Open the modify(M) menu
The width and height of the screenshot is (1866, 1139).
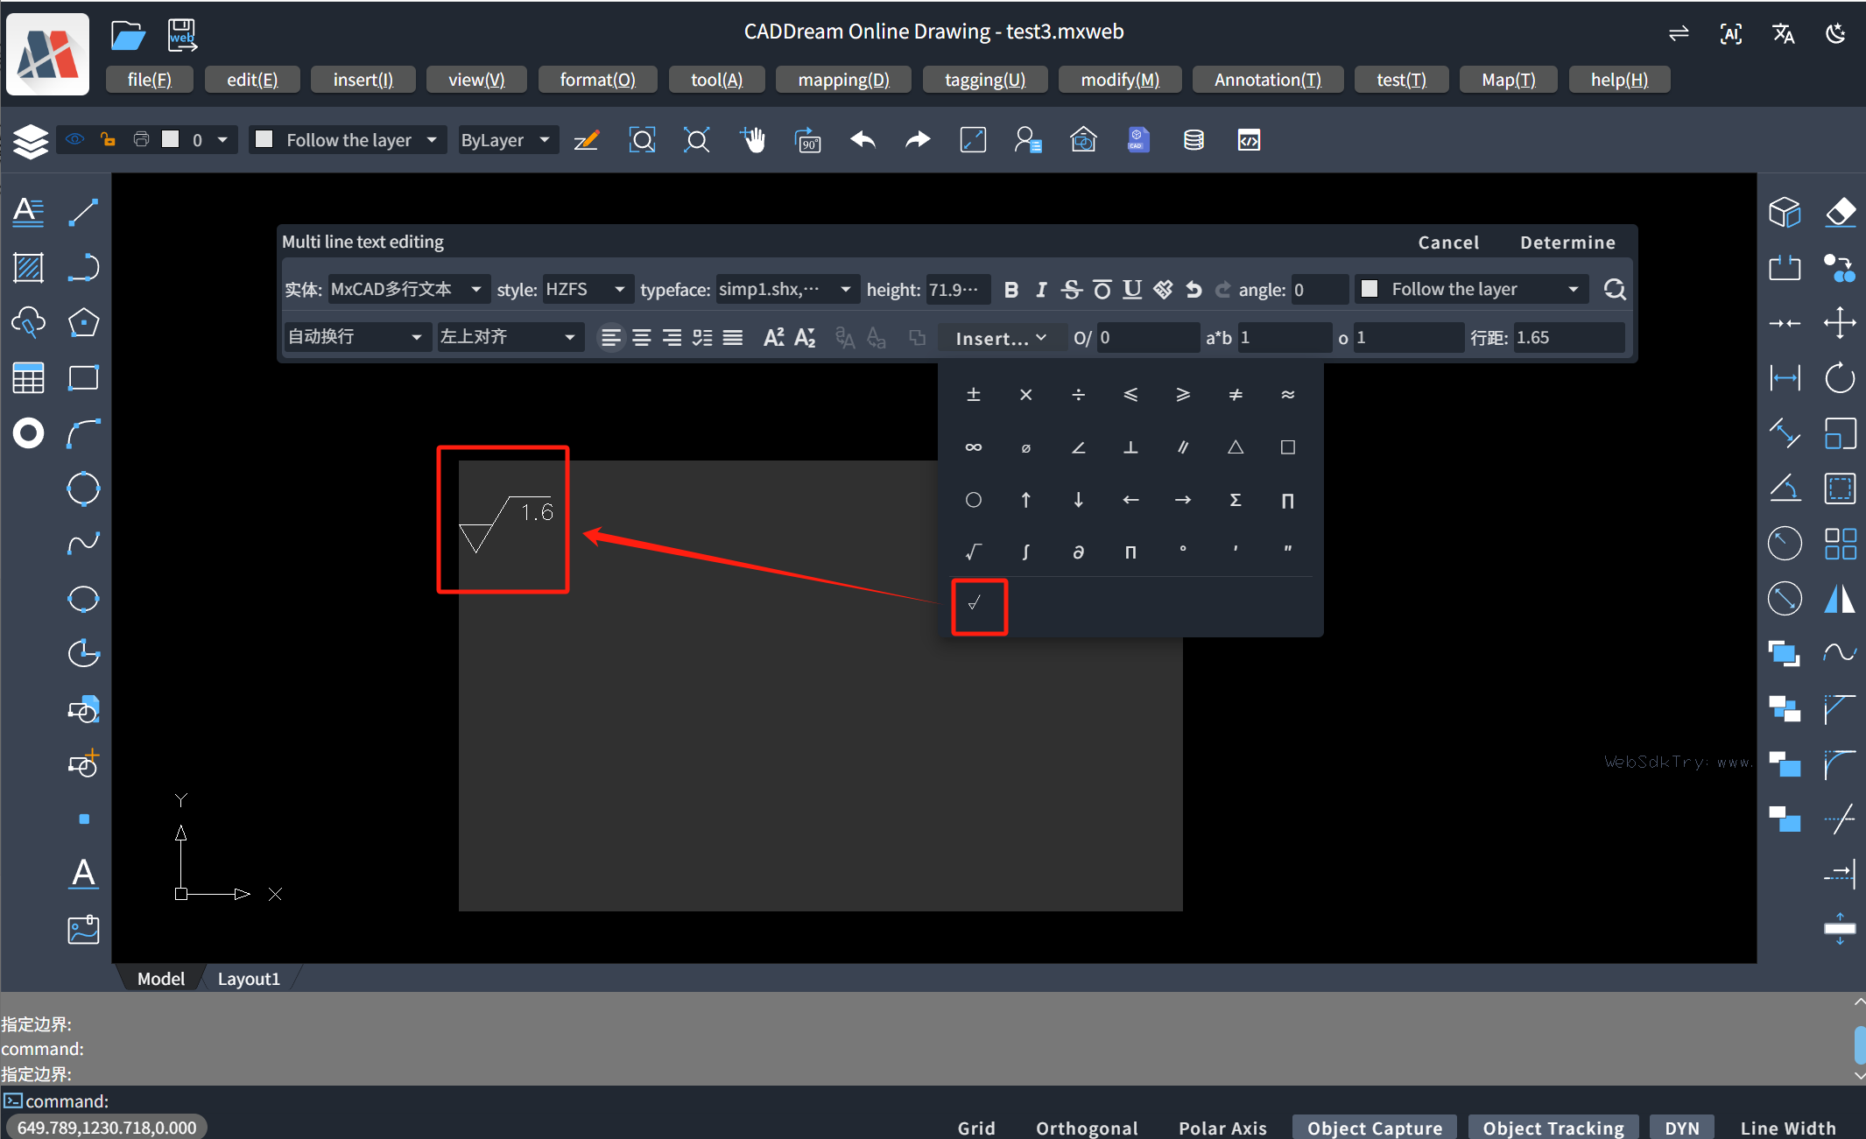[1119, 80]
